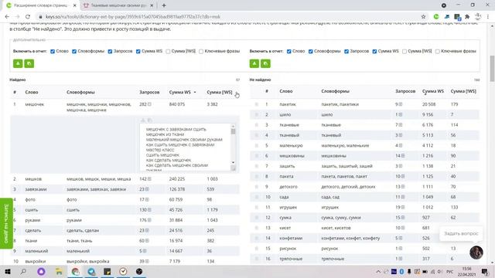Uncheck Словоформы in the Не найдено report options

(x=311, y=52)
